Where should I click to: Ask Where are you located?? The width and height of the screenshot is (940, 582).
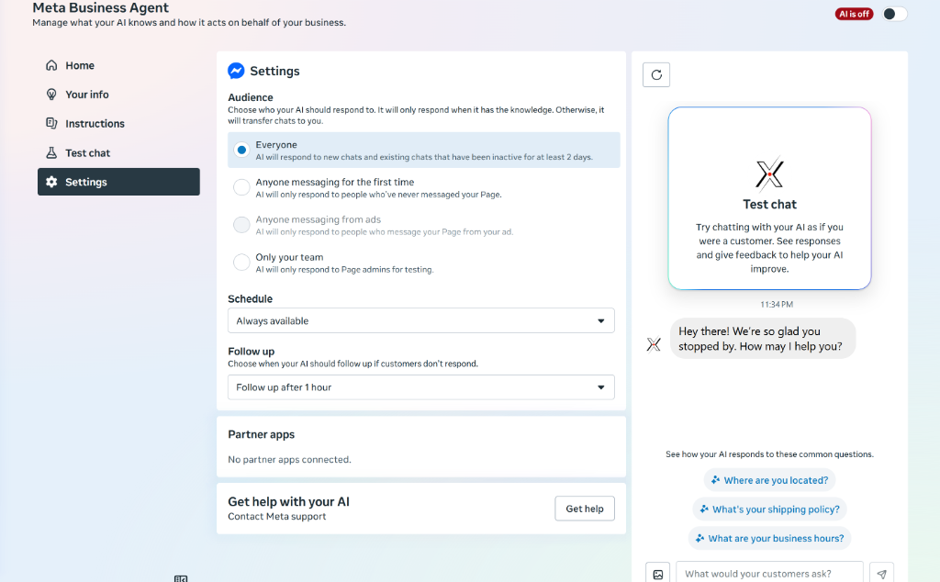coord(770,480)
